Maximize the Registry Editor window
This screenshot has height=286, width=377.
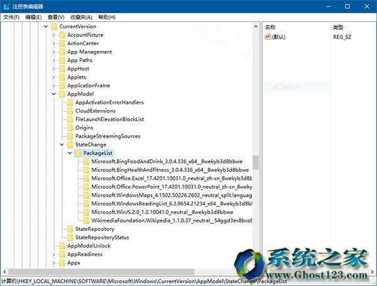click(347, 6)
